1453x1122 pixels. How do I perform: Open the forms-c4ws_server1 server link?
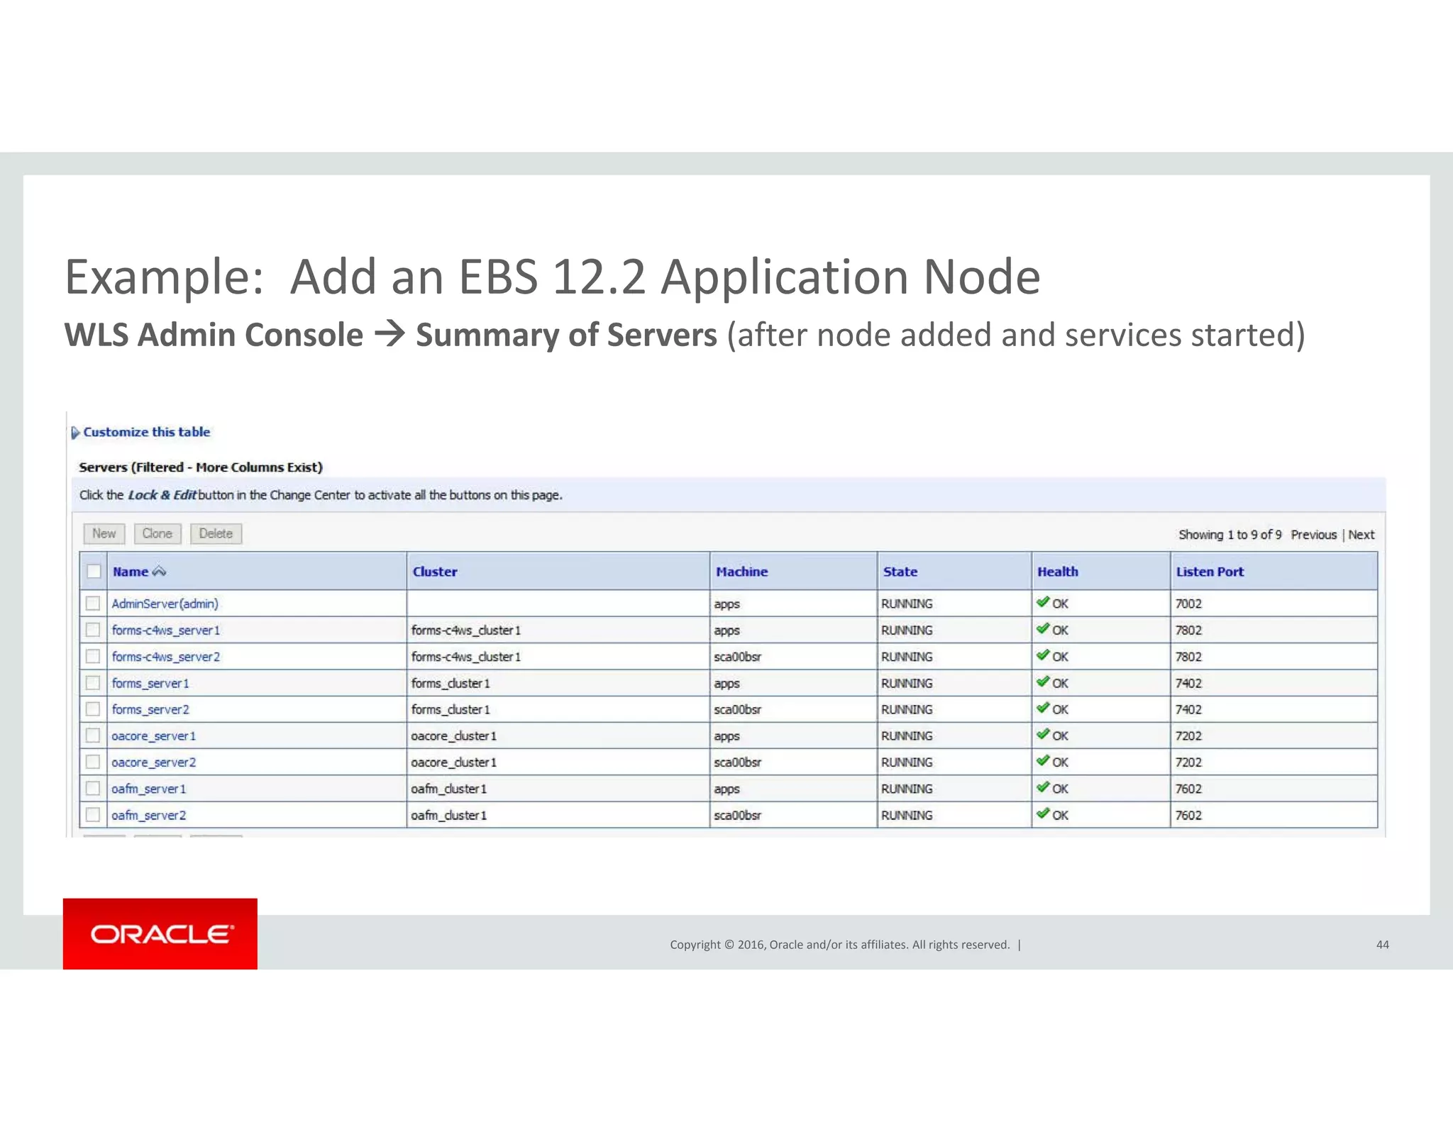click(166, 630)
